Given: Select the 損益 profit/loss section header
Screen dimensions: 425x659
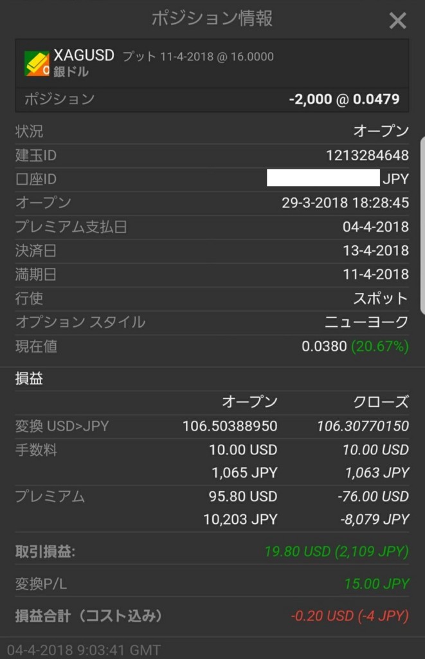Looking at the screenshot, I should click(29, 378).
